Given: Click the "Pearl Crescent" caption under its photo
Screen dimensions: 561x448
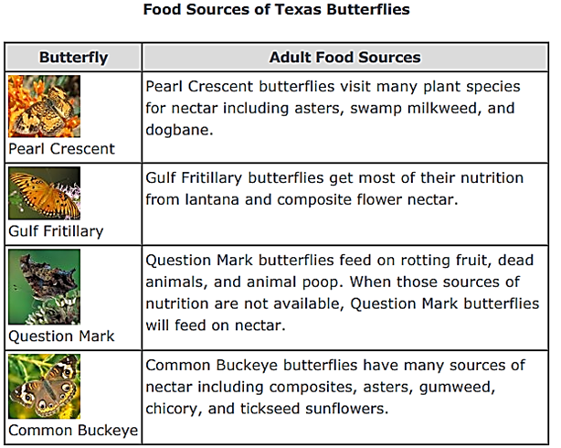Looking at the screenshot, I should tap(62, 148).
